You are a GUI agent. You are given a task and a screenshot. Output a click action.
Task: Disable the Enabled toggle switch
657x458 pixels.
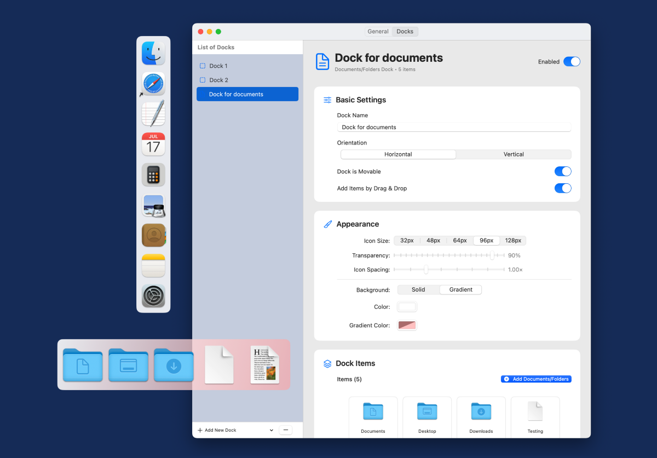pyautogui.click(x=571, y=62)
